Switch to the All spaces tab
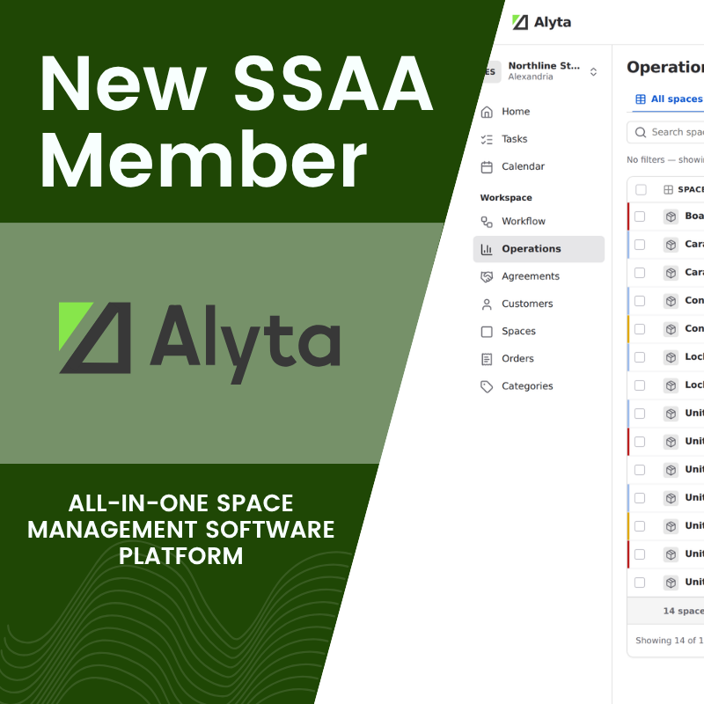The image size is (704, 704). click(x=669, y=99)
